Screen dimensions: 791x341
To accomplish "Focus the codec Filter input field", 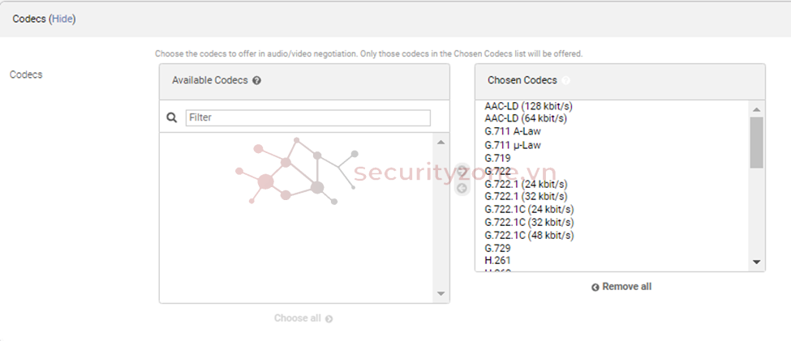I will click(308, 117).
